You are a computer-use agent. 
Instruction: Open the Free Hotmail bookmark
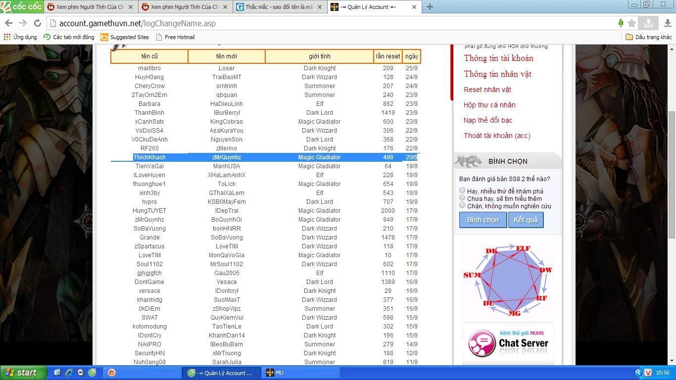point(175,37)
